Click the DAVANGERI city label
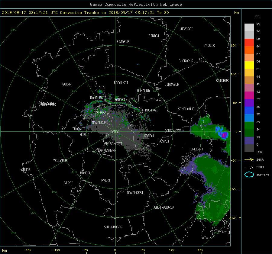The height and width of the screenshot is (254, 272). [135, 193]
